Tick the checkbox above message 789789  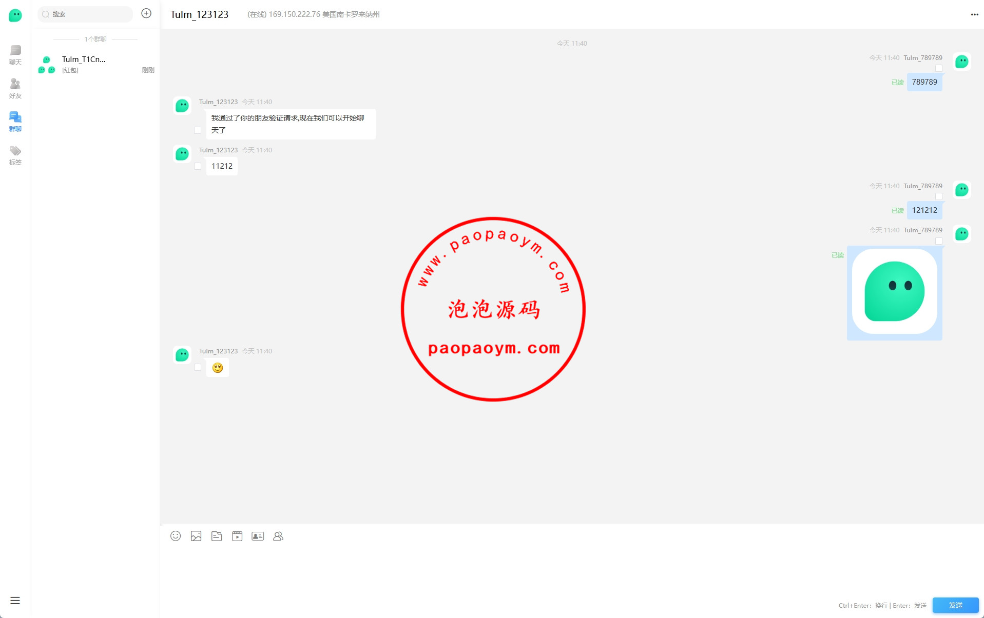tap(939, 68)
